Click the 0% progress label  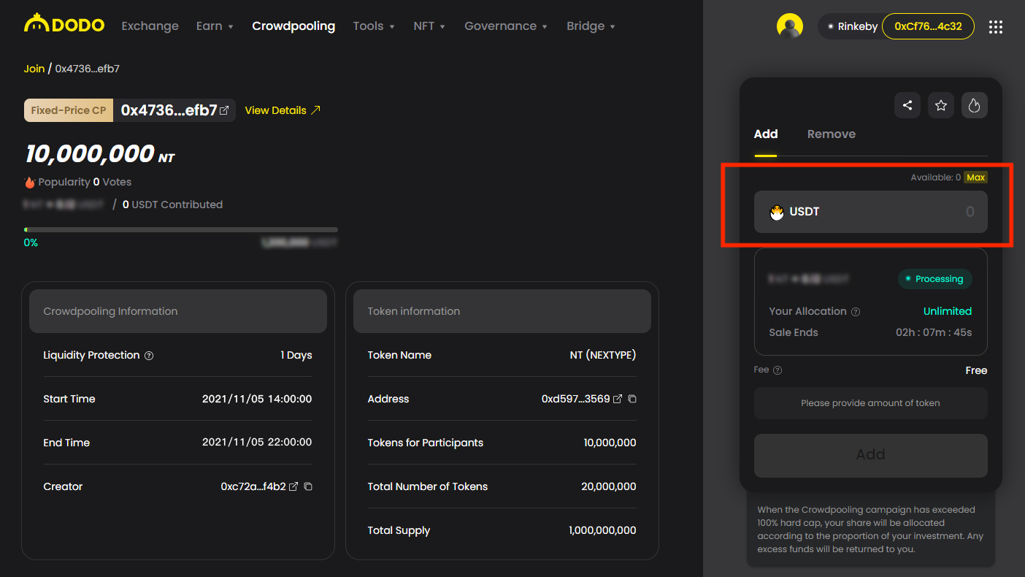click(x=31, y=242)
